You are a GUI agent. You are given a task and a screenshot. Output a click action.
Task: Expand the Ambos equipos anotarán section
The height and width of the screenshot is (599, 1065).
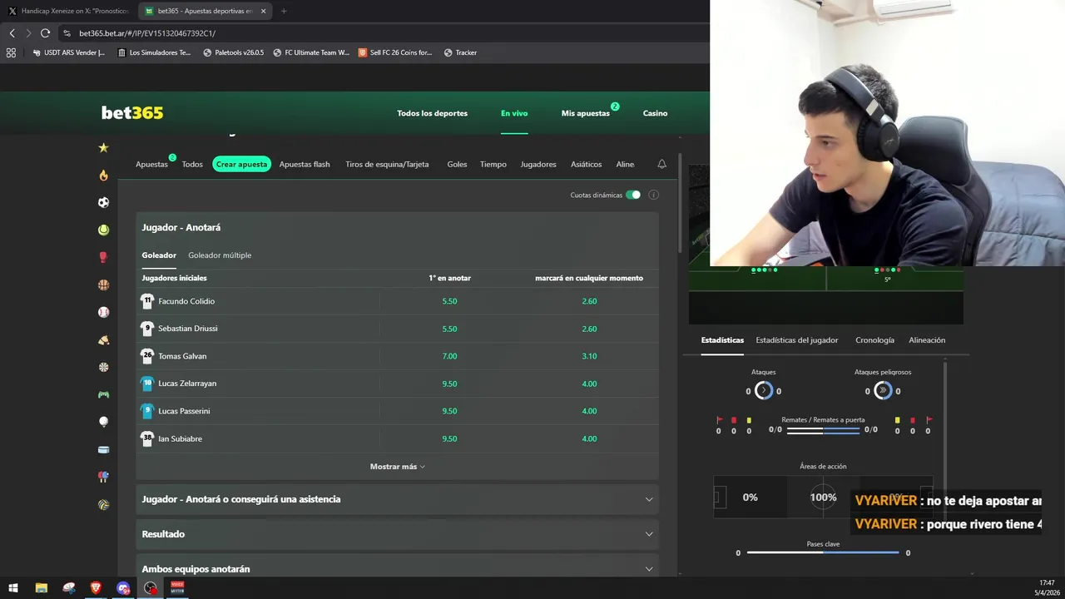[x=397, y=567]
